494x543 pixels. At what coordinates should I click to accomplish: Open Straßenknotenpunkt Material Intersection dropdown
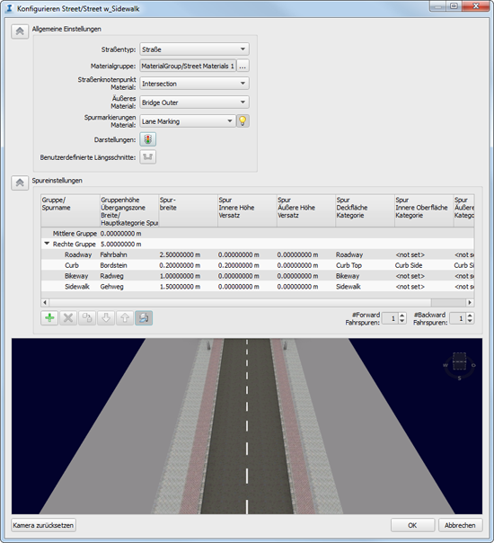coord(194,84)
